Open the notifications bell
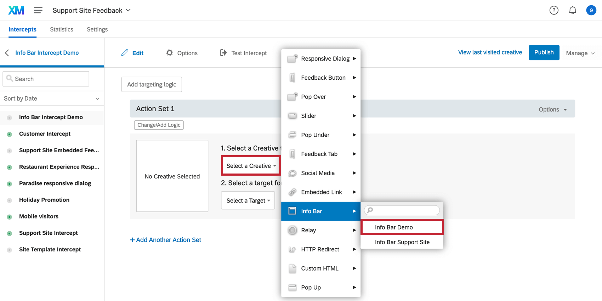The image size is (602, 301). click(x=573, y=11)
